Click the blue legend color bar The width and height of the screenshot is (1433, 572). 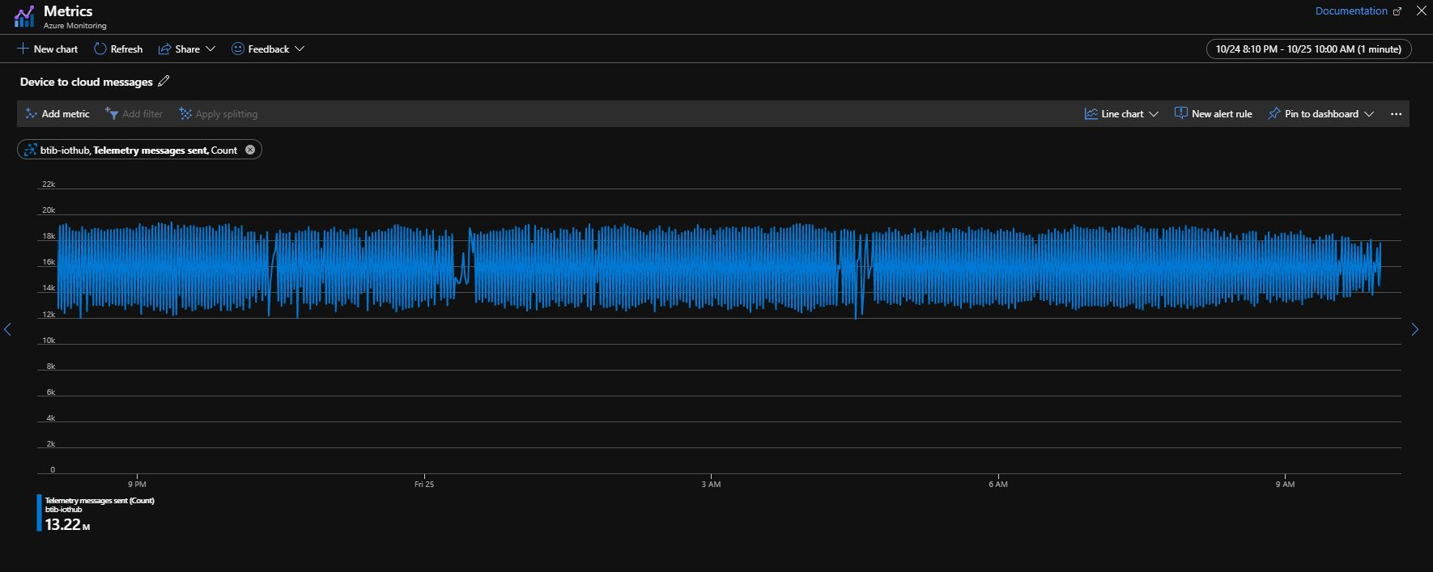[39, 513]
